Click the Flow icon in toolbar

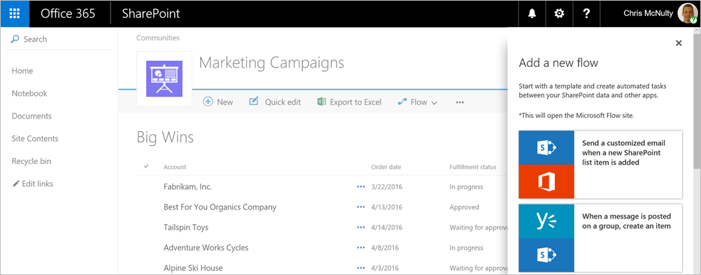402,102
